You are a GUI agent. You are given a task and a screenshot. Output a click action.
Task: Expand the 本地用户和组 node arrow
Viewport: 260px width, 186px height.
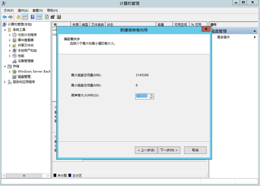point(10,50)
